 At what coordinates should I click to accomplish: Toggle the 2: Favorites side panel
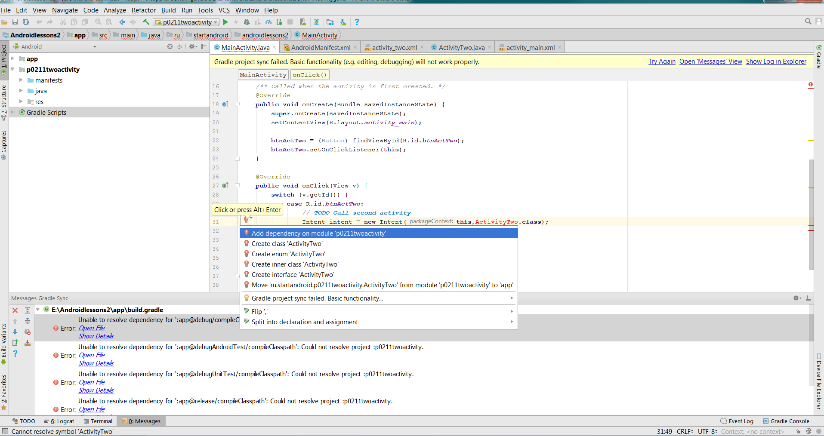click(x=4, y=392)
